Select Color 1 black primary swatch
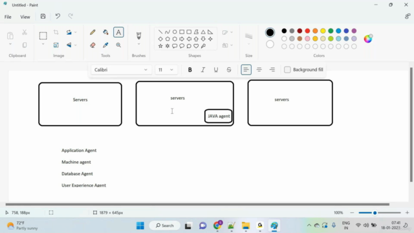 tap(270, 32)
